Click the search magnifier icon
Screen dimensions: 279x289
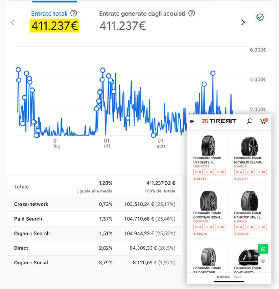tap(249, 121)
